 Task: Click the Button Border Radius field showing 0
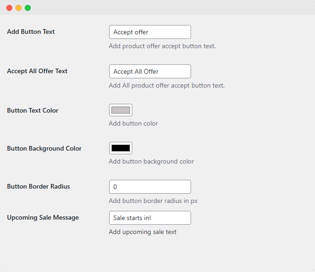tap(150, 187)
